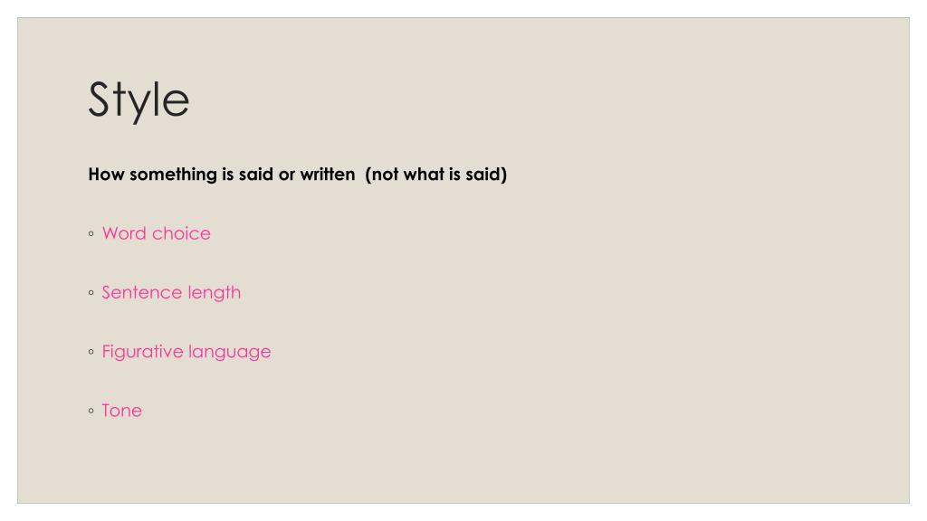The height and width of the screenshot is (521, 927).
Task: Click the bullet marker before "Figurative language"
Action: [x=91, y=352]
